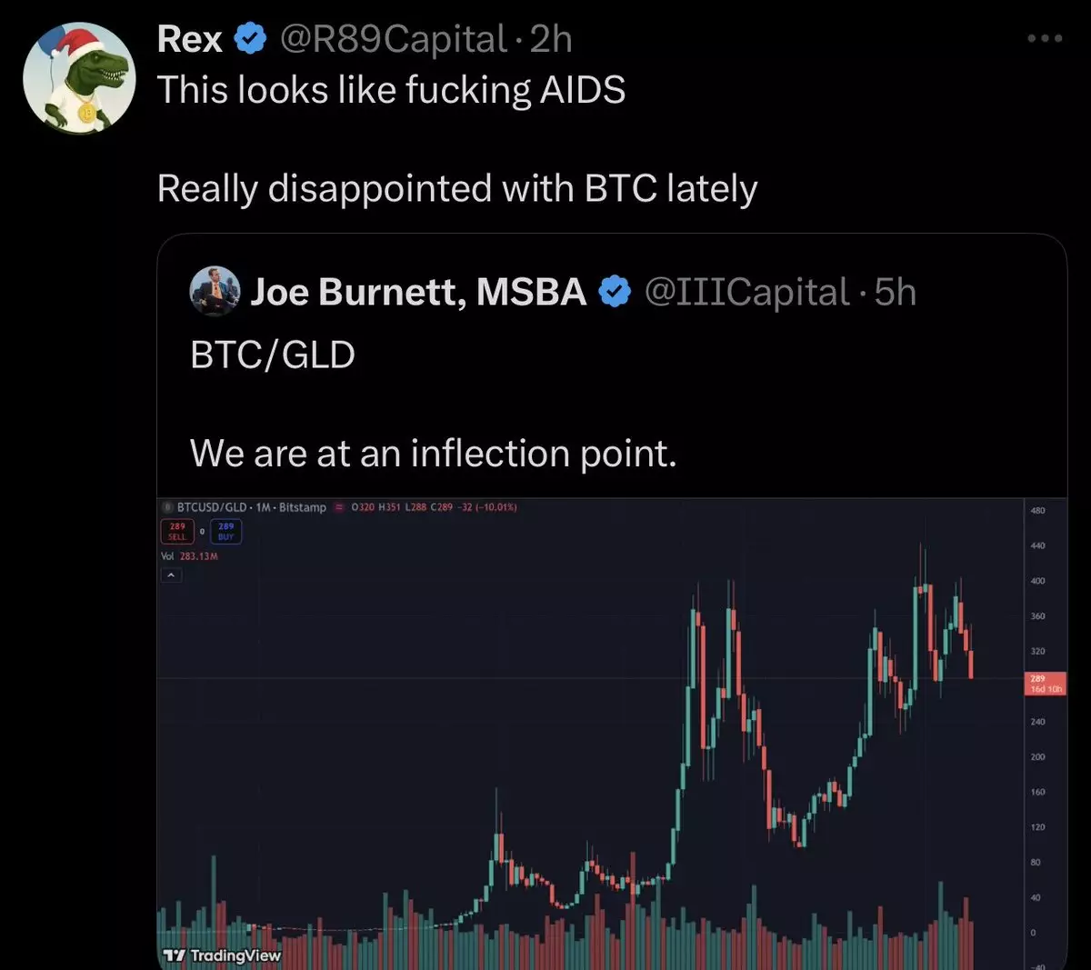Open the @IIICapital profile handle
1091x970 pixels.
point(746,293)
